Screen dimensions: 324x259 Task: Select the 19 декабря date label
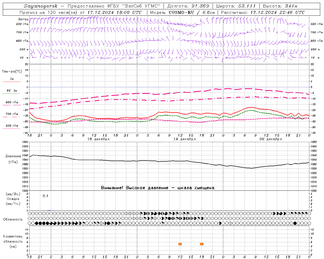tap(185, 139)
